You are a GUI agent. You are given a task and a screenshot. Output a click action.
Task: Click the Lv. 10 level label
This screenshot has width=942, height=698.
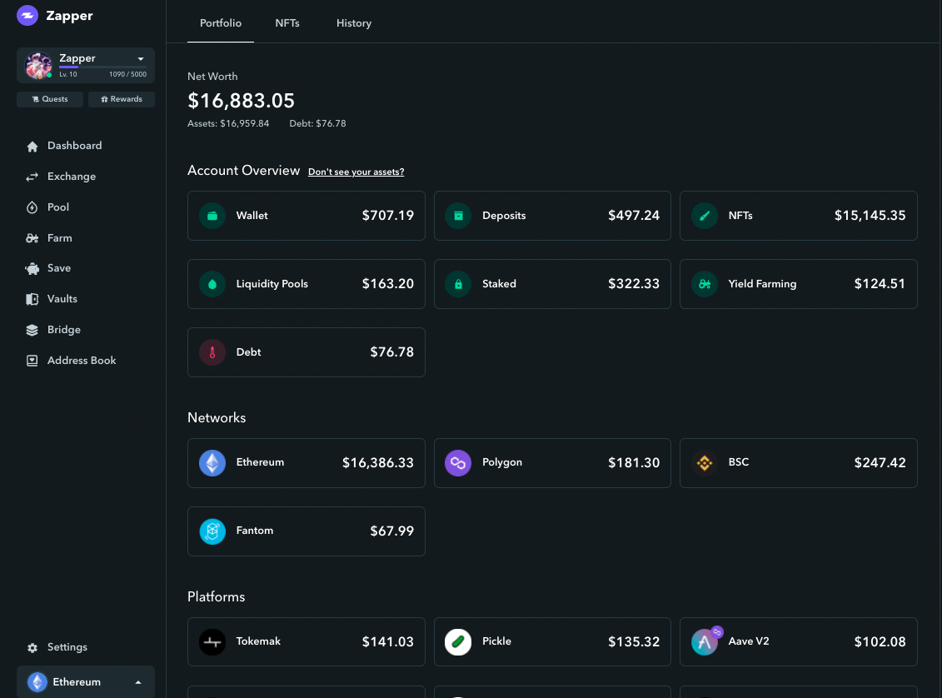(x=68, y=74)
